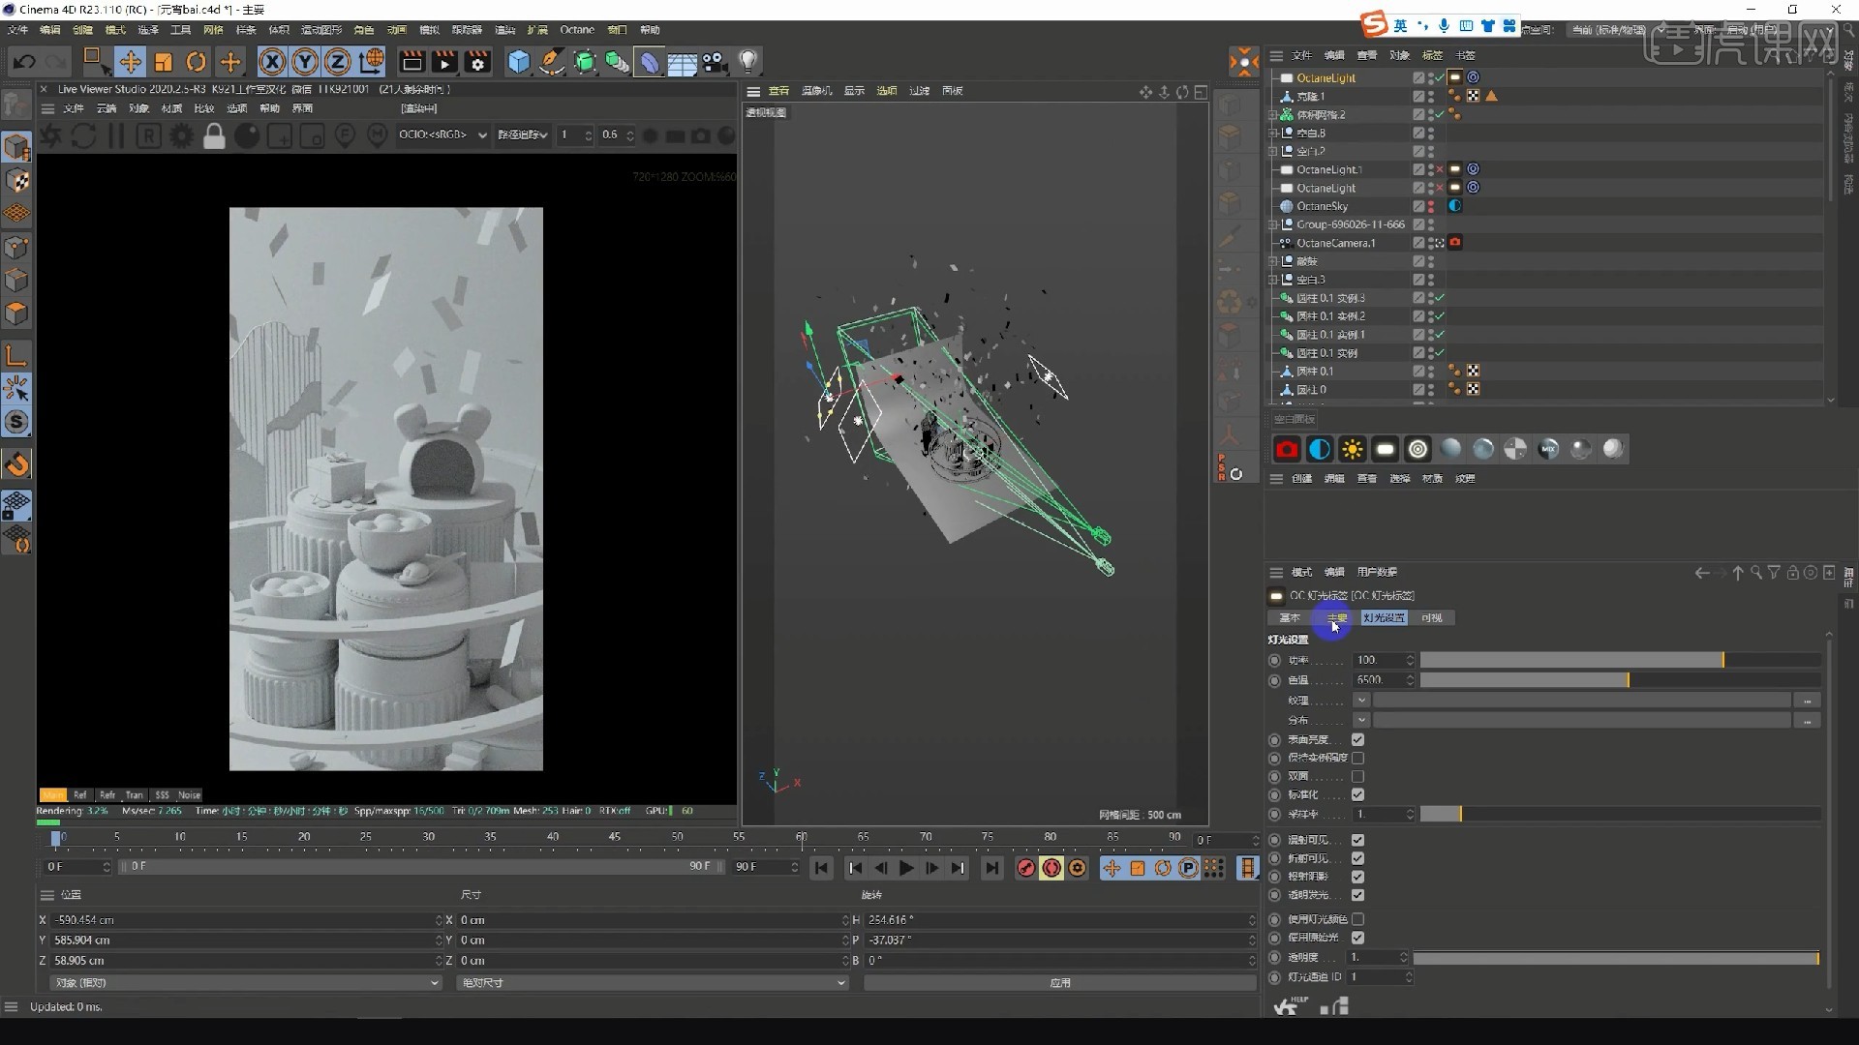Open the Octane menu in the main menu bar
This screenshot has width=1859, height=1045.
click(x=577, y=30)
